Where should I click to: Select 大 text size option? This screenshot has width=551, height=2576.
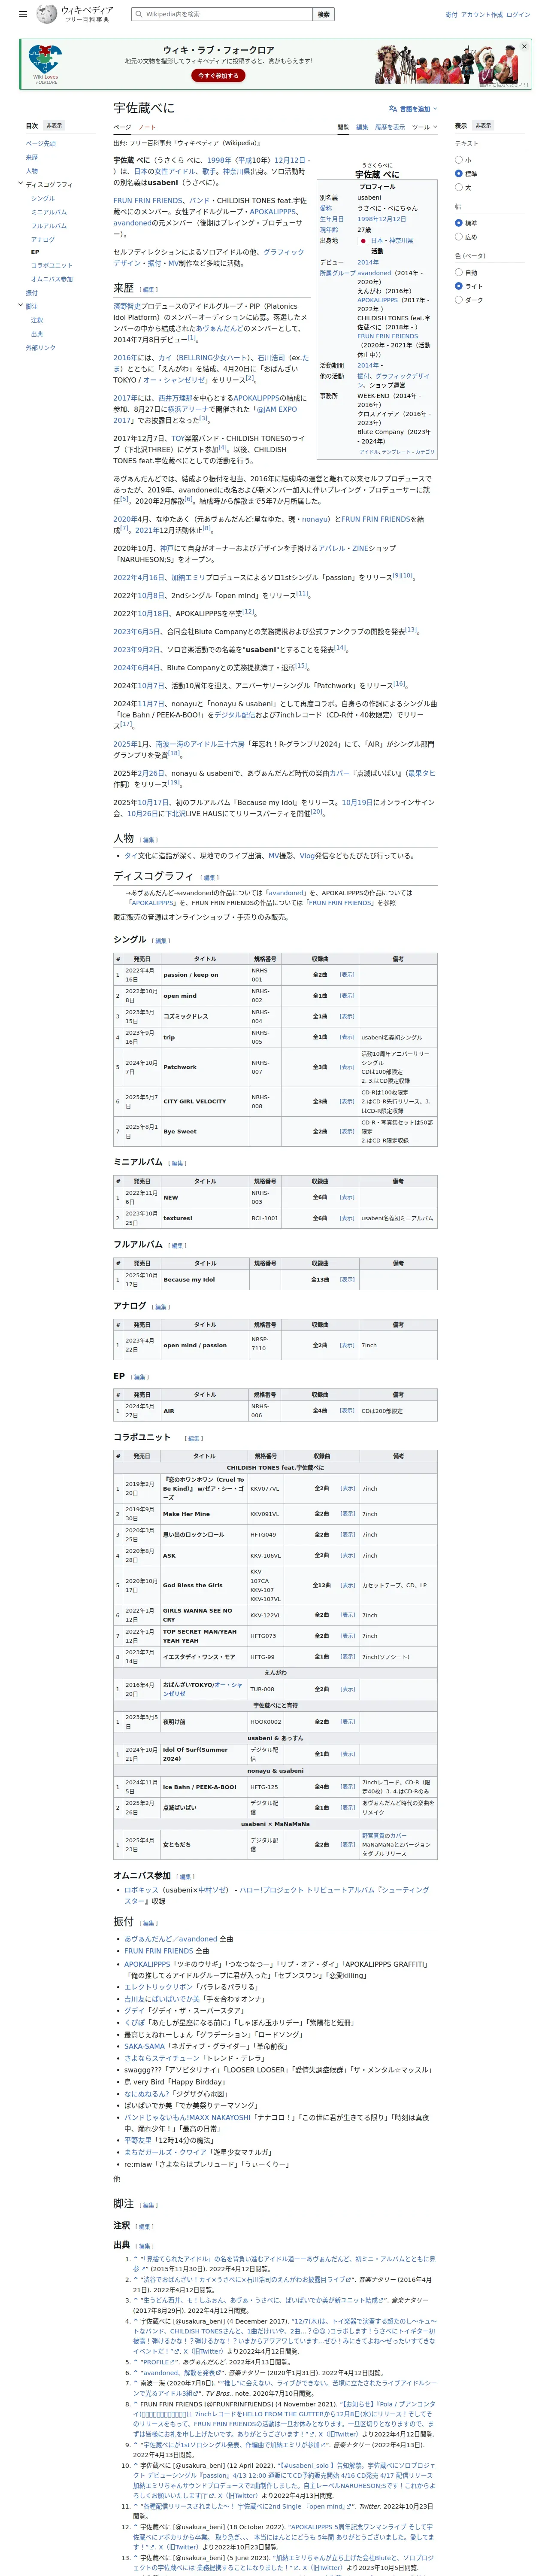pos(459,187)
